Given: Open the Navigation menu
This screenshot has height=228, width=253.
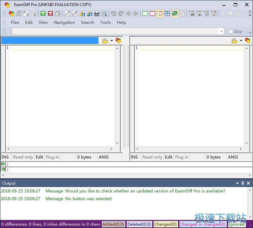Looking at the screenshot, I should click(64, 22).
